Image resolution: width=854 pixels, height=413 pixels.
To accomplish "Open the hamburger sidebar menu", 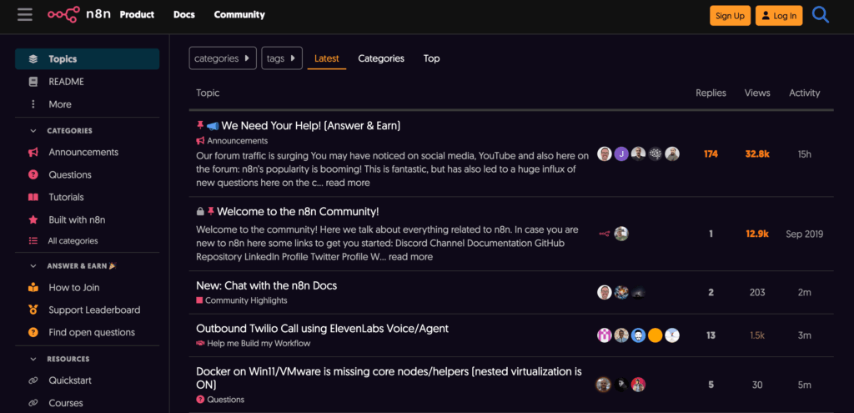I will [25, 15].
